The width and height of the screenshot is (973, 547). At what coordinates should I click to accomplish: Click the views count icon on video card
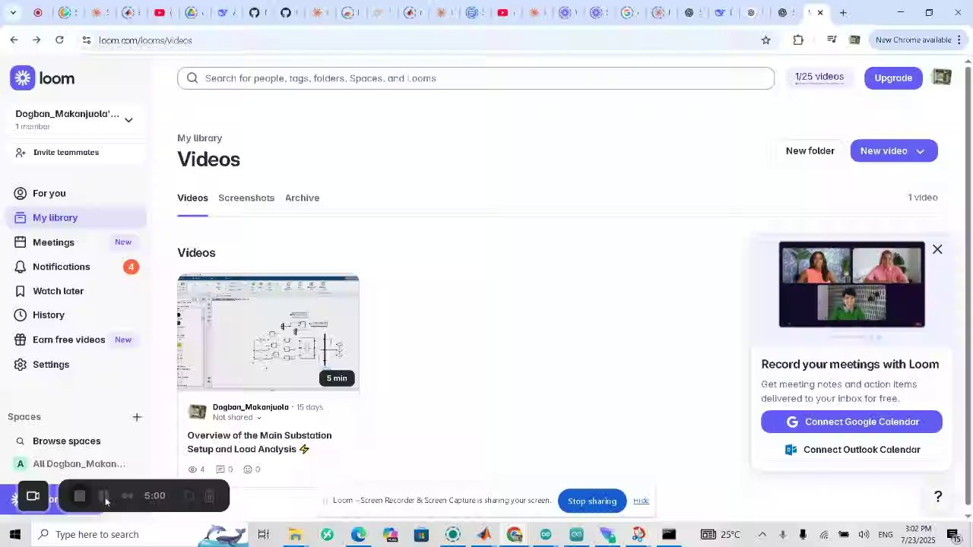point(192,470)
